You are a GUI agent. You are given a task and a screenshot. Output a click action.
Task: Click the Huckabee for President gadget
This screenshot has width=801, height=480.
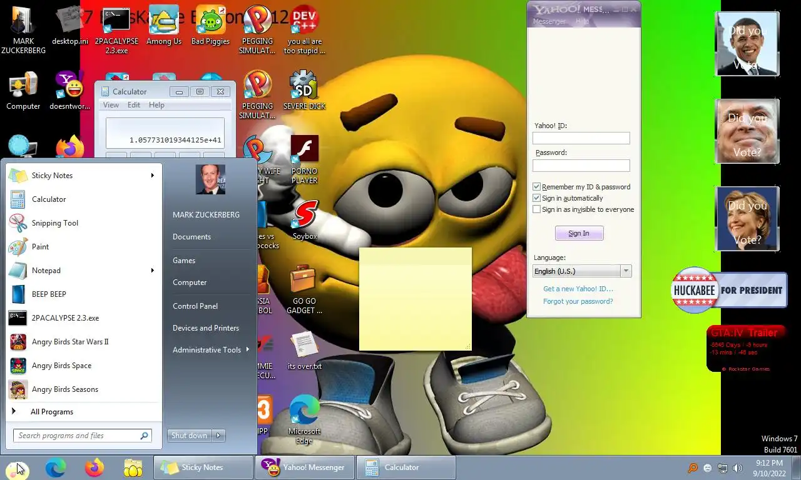point(729,290)
